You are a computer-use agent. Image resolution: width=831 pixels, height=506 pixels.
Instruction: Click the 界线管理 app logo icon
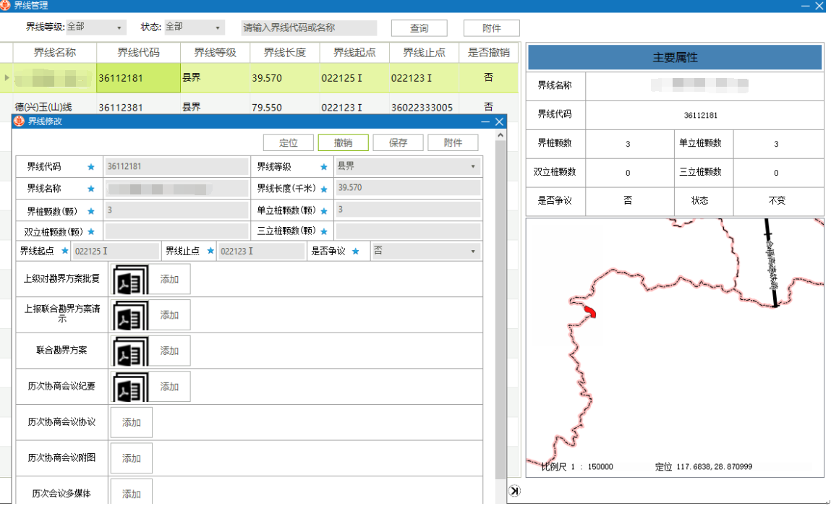click(7, 6)
